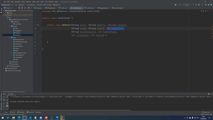Open the Event Log button

pyautogui.click(x=206, y=112)
